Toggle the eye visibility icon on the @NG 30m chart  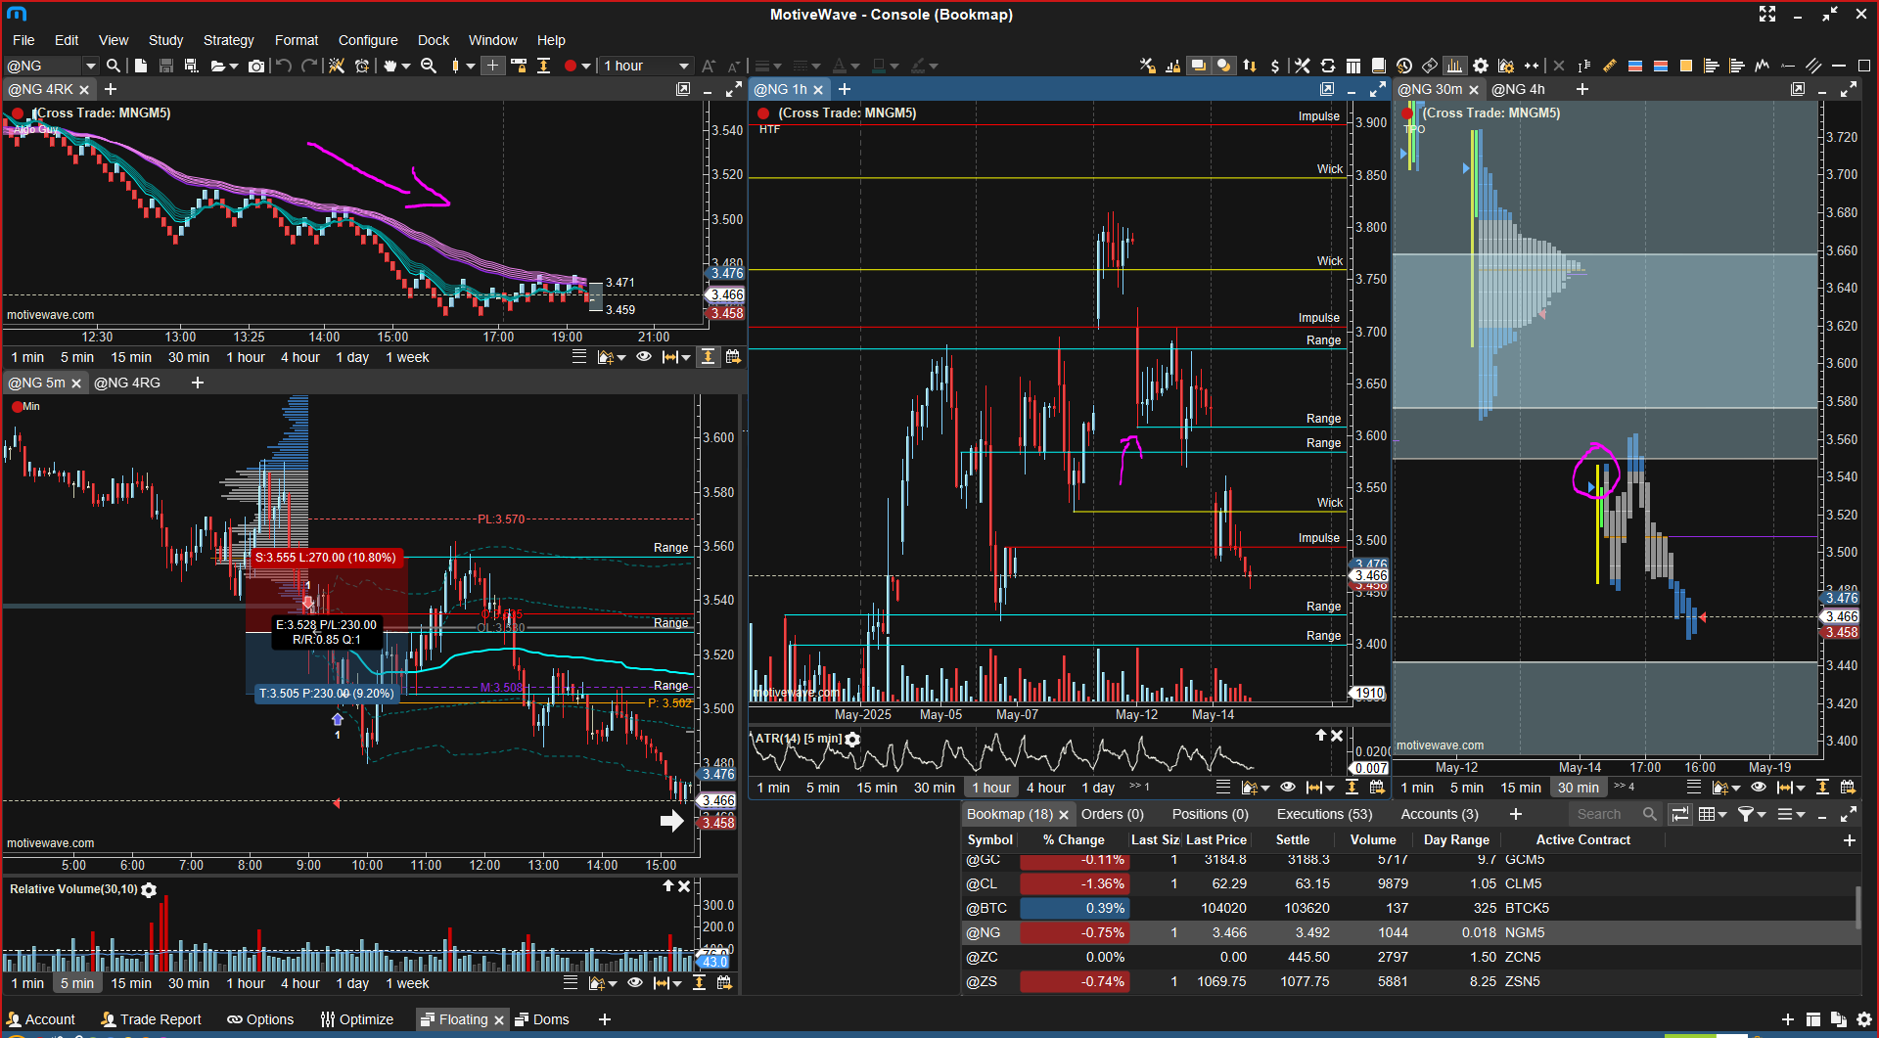click(x=1759, y=788)
